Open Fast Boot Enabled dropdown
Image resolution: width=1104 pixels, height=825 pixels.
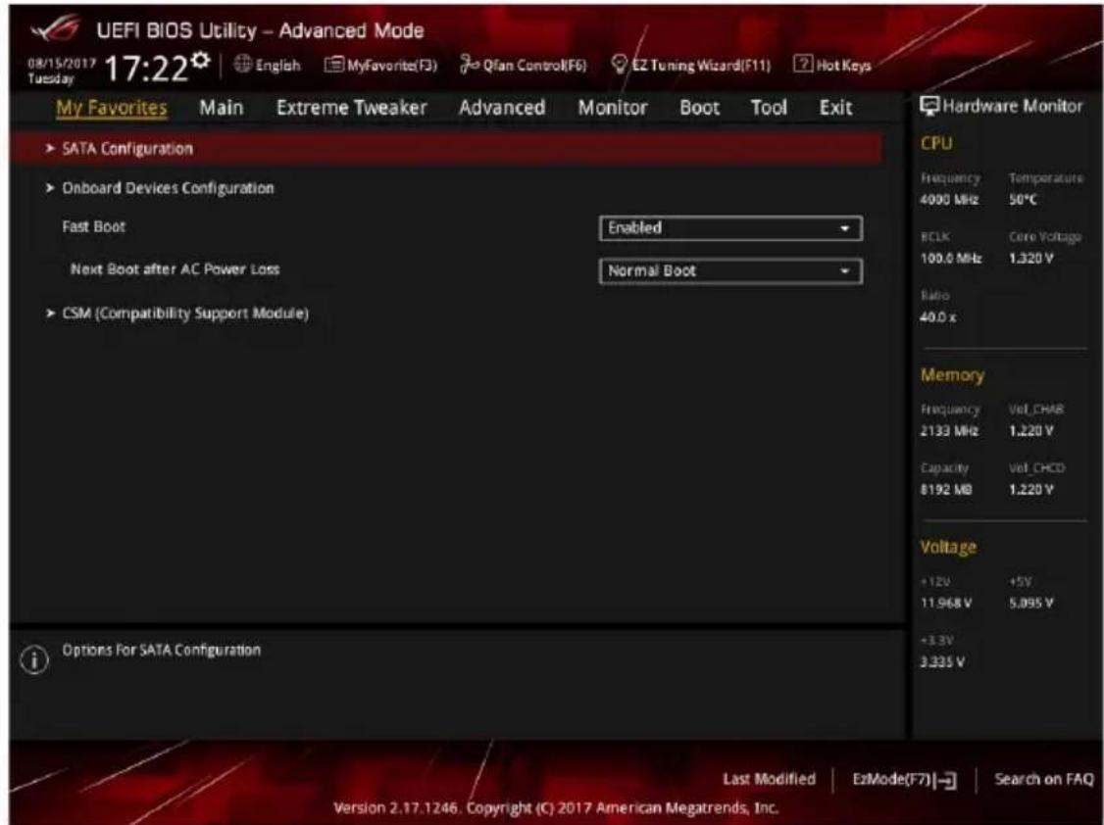click(730, 228)
